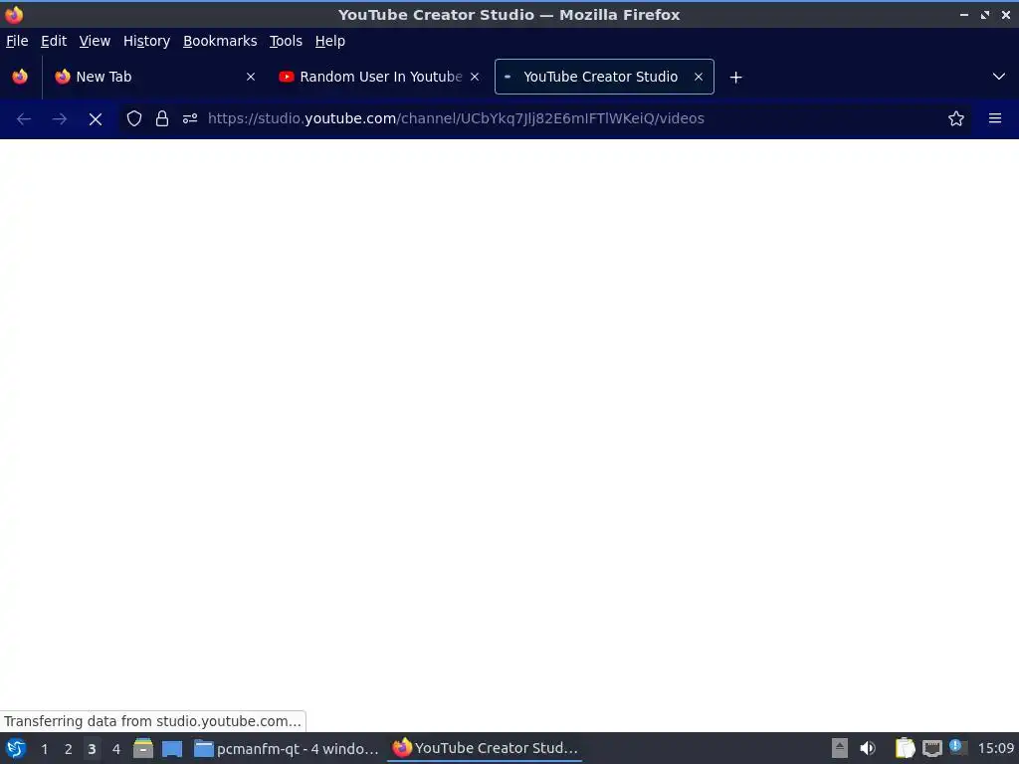This screenshot has width=1019, height=764.
Task: Click the 15:09 clock
Action: click(995, 748)
